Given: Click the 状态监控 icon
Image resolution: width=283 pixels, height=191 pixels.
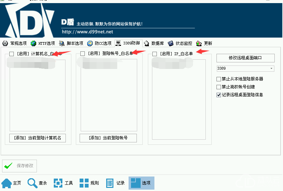Looking at the screenshot, I should 171,43.
